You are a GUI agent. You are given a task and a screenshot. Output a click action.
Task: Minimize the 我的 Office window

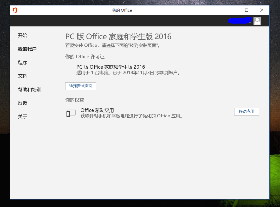232,10
